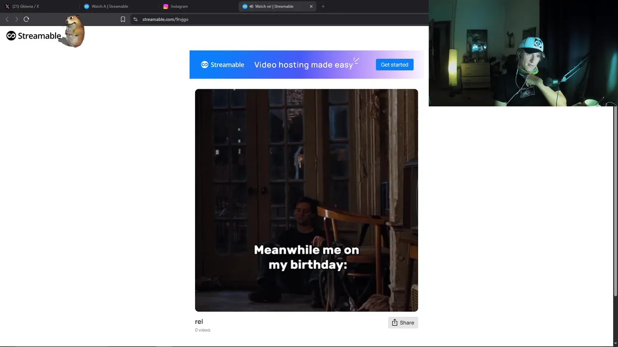Click the Streamable logo in the banner

pyautogui.click(x=223, y=65)
